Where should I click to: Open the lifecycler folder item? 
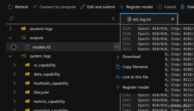pos(41,92)
